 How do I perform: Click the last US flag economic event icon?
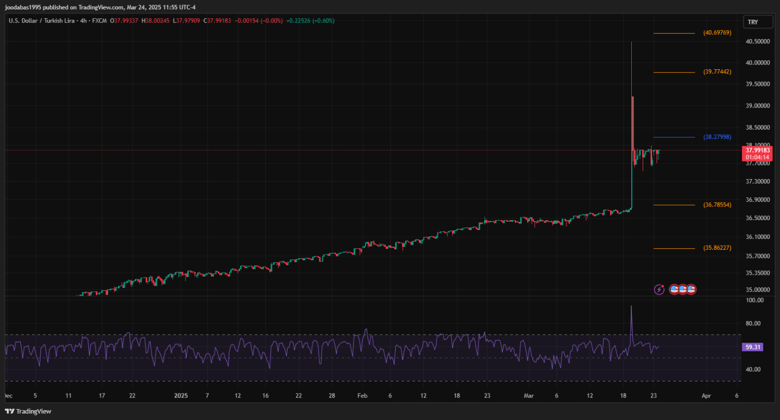691,289
